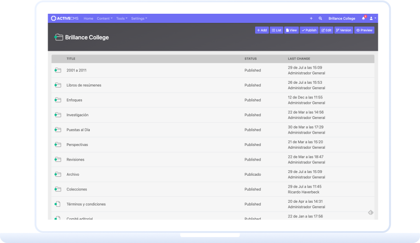The image size is (420, 243).
Task: Click folder icon for Investigación row
Action: (x=58, y=115)
